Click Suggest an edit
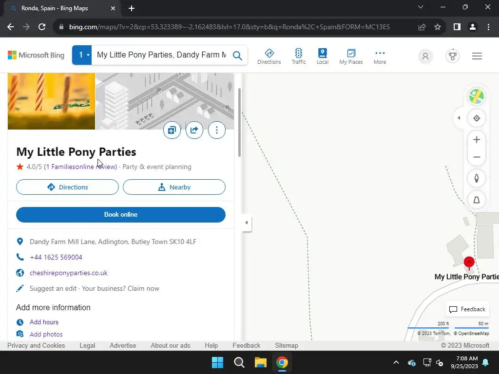This screenshot has width=499, height=374. [53, 288]
